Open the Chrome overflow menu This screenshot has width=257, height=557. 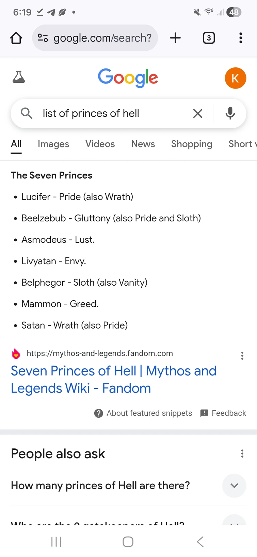point(241,38)
